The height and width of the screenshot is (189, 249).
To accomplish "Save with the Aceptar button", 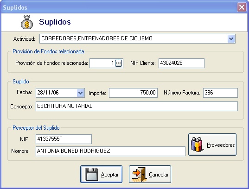I will [101, 174].
